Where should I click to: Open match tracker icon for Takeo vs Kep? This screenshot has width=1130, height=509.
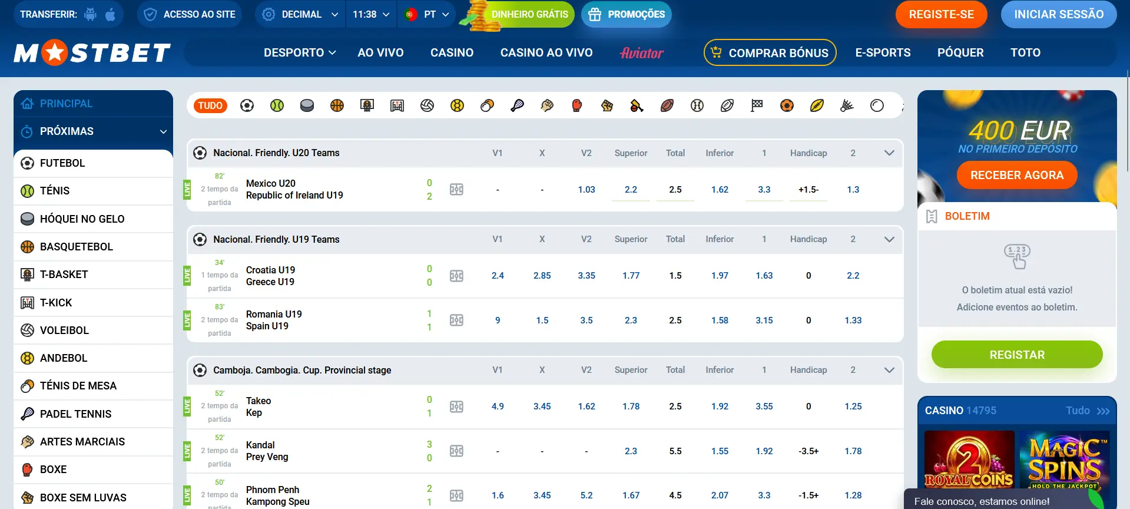point(457,406)
